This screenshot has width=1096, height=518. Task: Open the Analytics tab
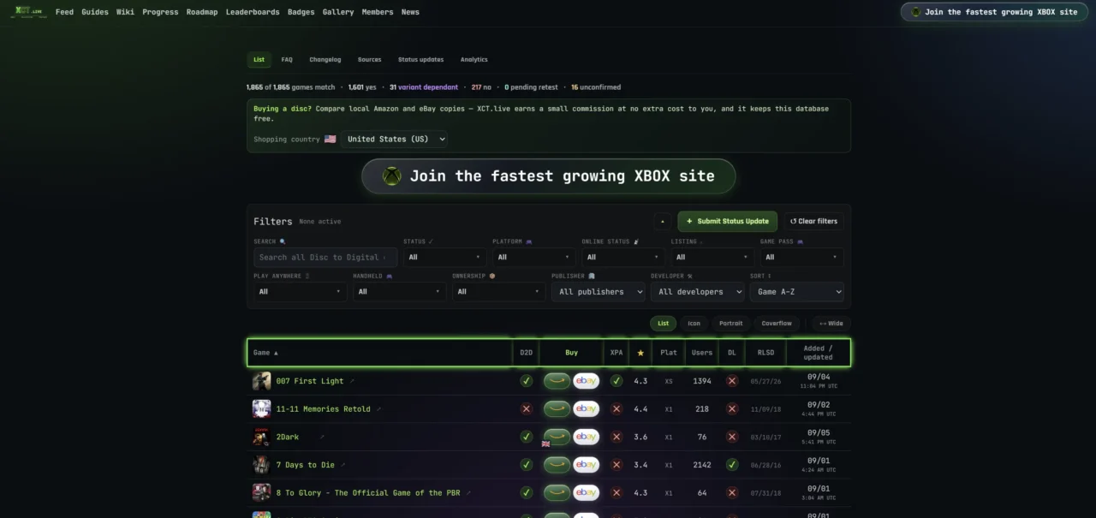(x=474, y=60)
